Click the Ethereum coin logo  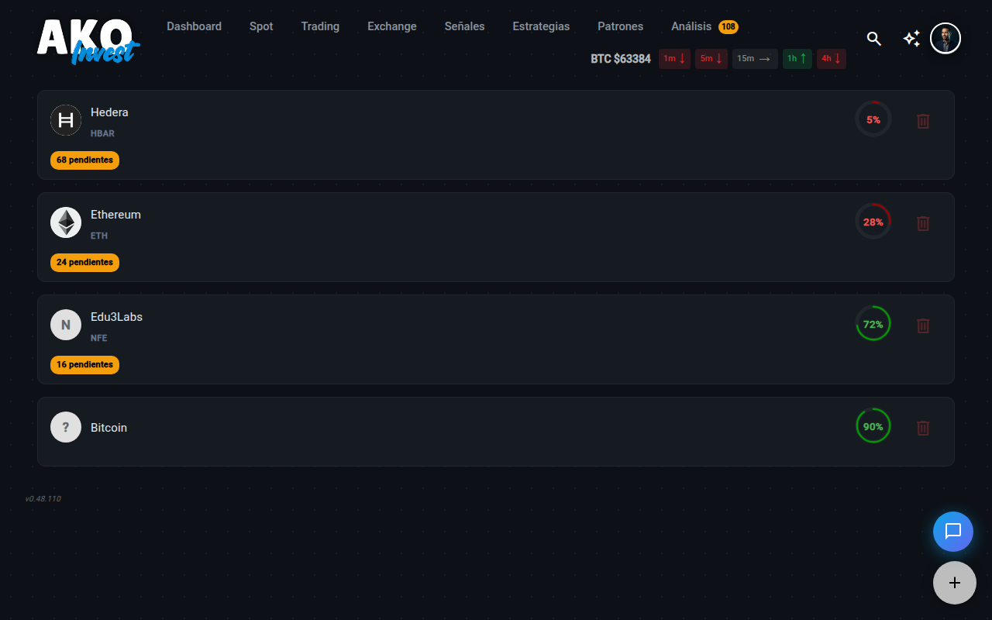66,222
